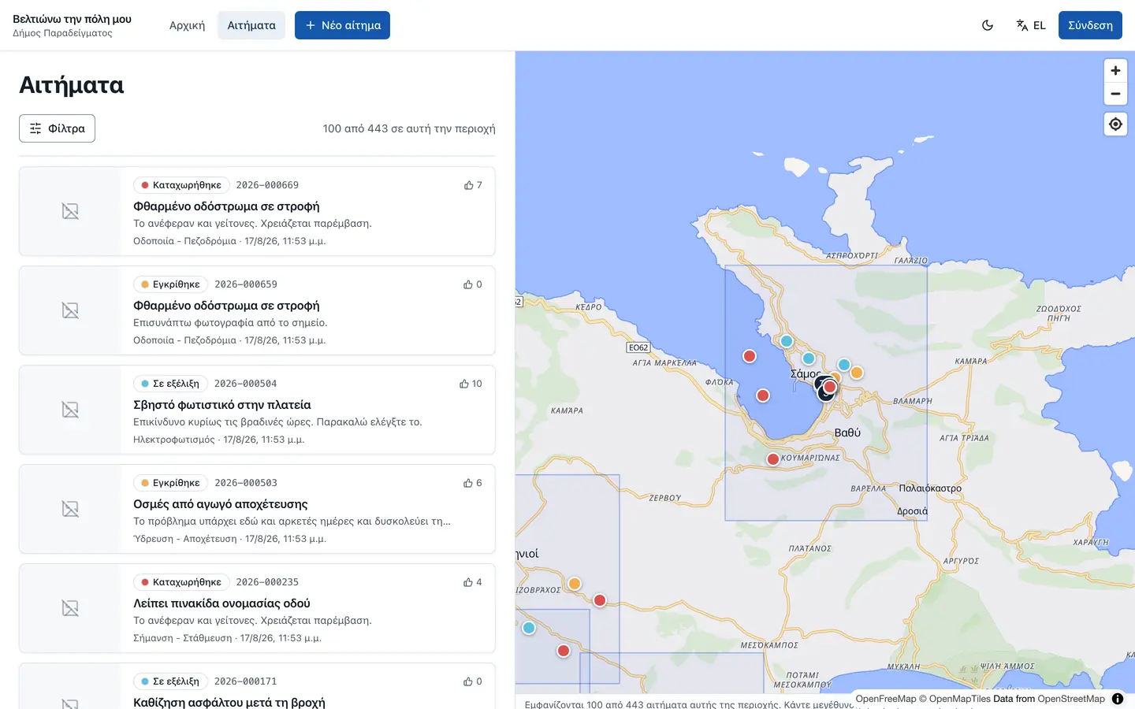Screen dimensions: 1135x709
Task: Select the northernmost blue marker in the bay
Action: (x=787, y=341)
